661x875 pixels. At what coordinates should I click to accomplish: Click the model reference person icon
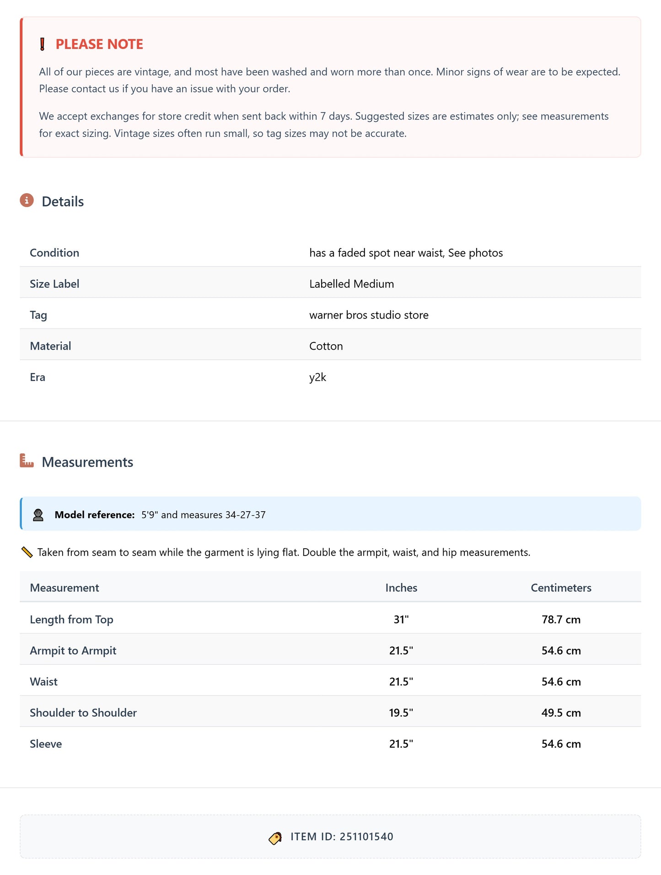pyautogui.click(x=38, y=515)
